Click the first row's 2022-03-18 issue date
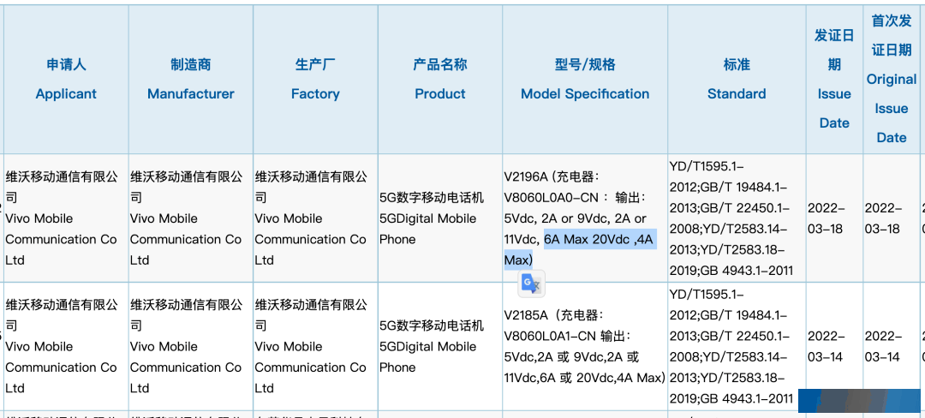This screenshot has height=418, width=925. tap(827, 218)
